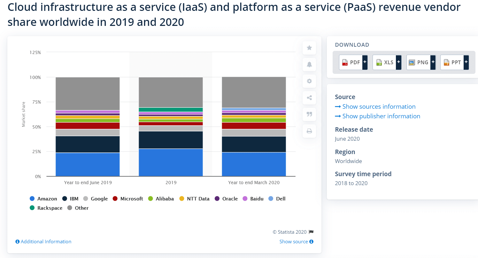
Task: Hide the Microsoft series via legend
Action: [x=127, y=199]
